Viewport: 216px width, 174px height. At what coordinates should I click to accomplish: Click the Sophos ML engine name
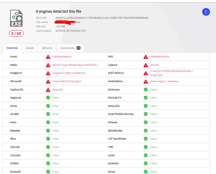(x=17, y=90)
